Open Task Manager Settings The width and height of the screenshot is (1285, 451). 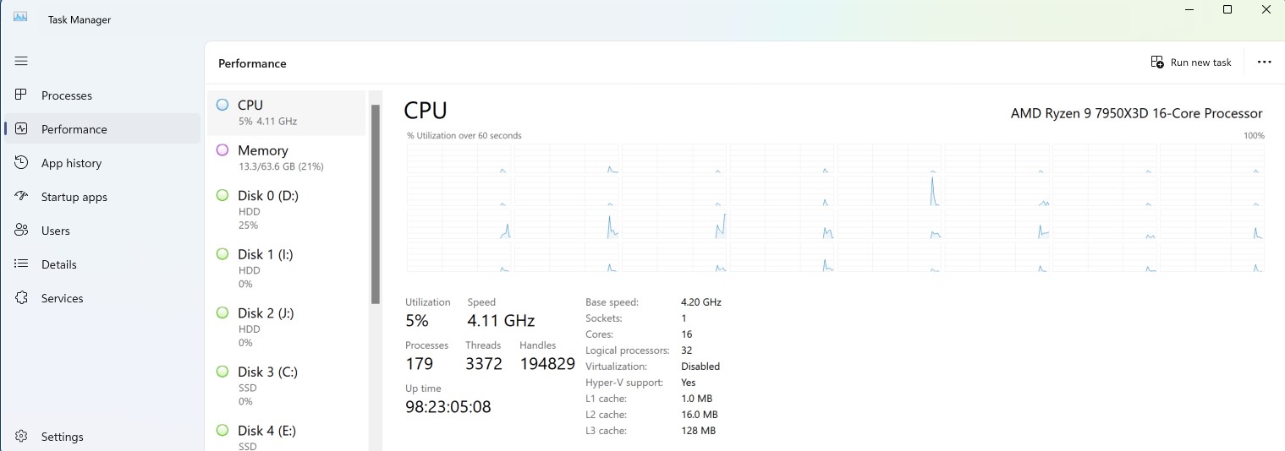pos(102,437)
